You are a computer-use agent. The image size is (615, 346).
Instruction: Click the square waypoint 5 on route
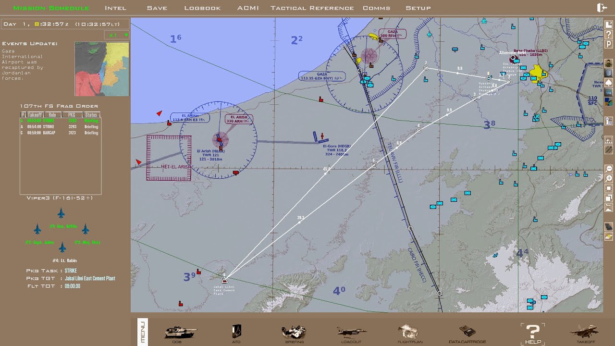pyautogui.click(x=374, y=165)
